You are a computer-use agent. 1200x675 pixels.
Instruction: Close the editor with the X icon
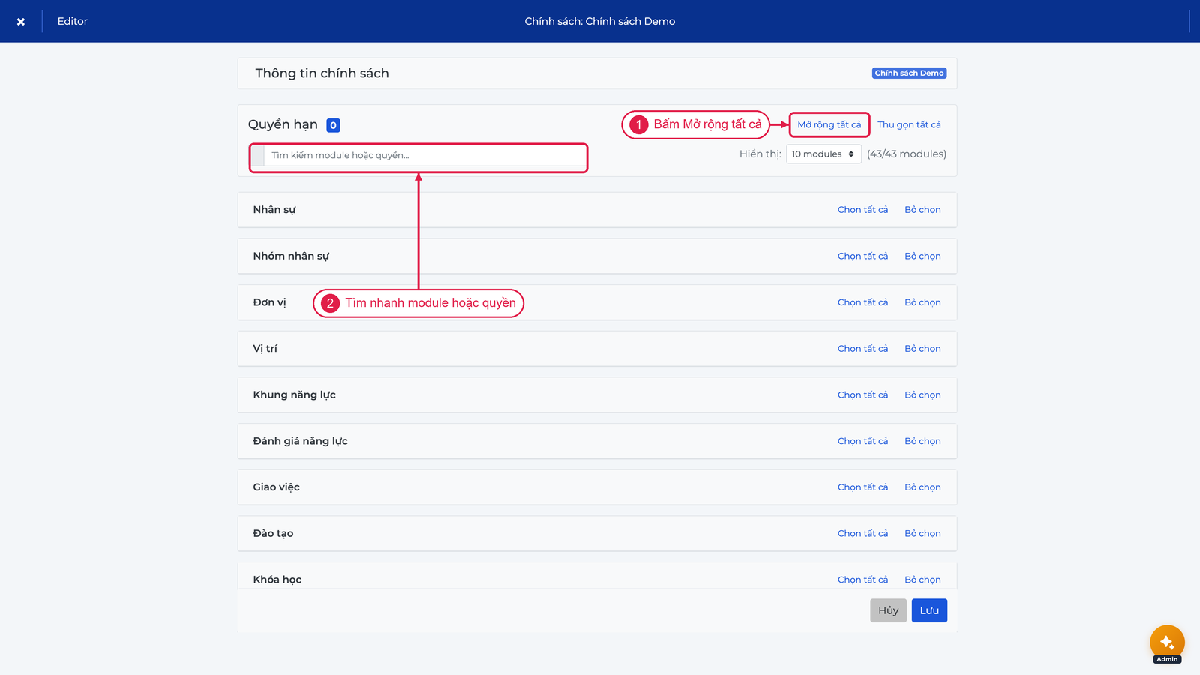click(21, 22)
